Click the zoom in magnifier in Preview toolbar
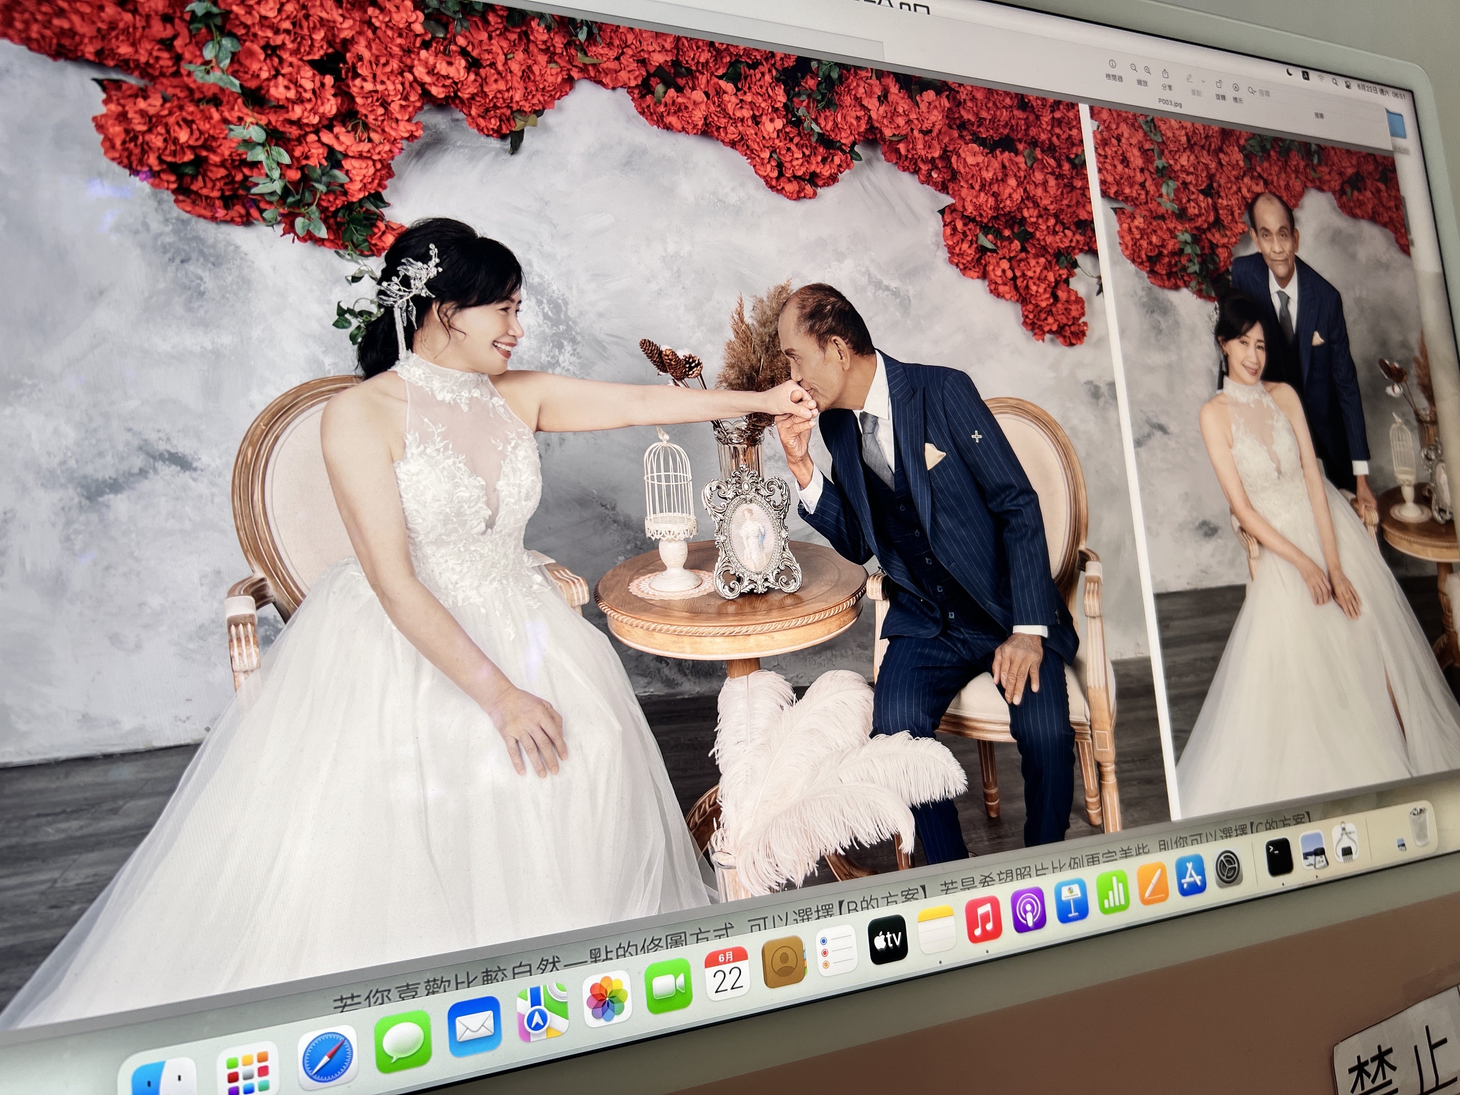1460x1095 pixels. [1147, 71]
